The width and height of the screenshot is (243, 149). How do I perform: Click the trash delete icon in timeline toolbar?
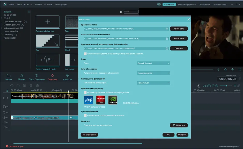(37, 86)
